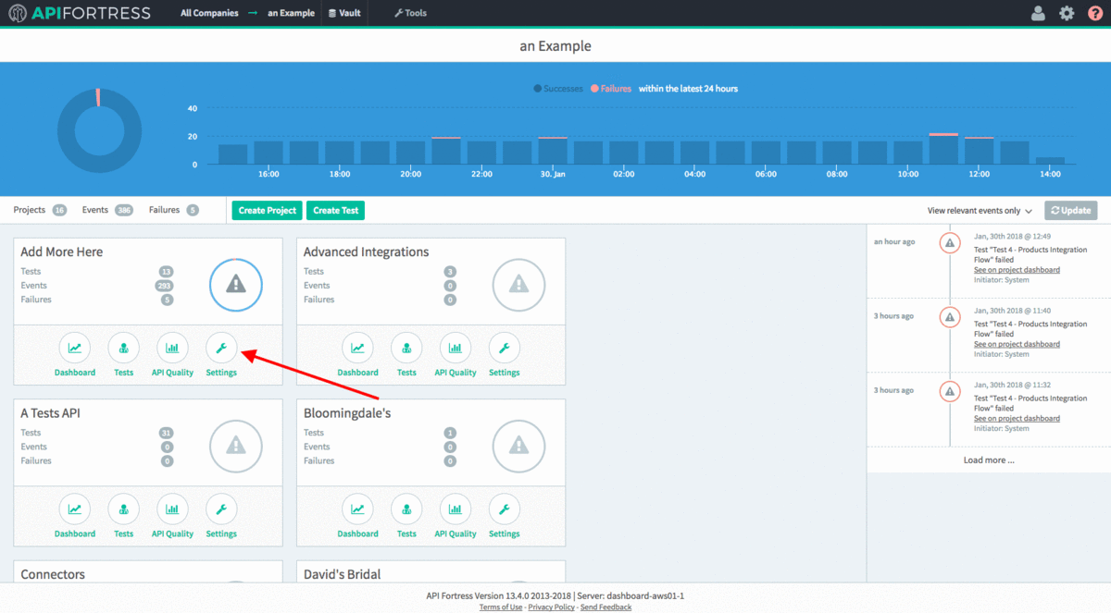The width and height of the screenshot is (1111, 613).
Task: Click the Create Project button
Action: point(267,211)
